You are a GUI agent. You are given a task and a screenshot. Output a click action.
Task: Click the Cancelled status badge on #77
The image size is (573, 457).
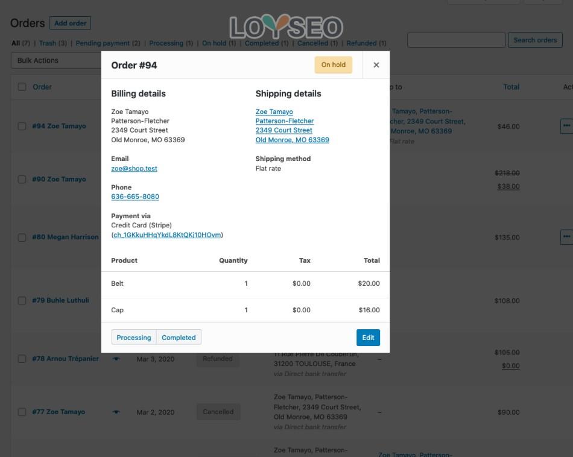218,412
